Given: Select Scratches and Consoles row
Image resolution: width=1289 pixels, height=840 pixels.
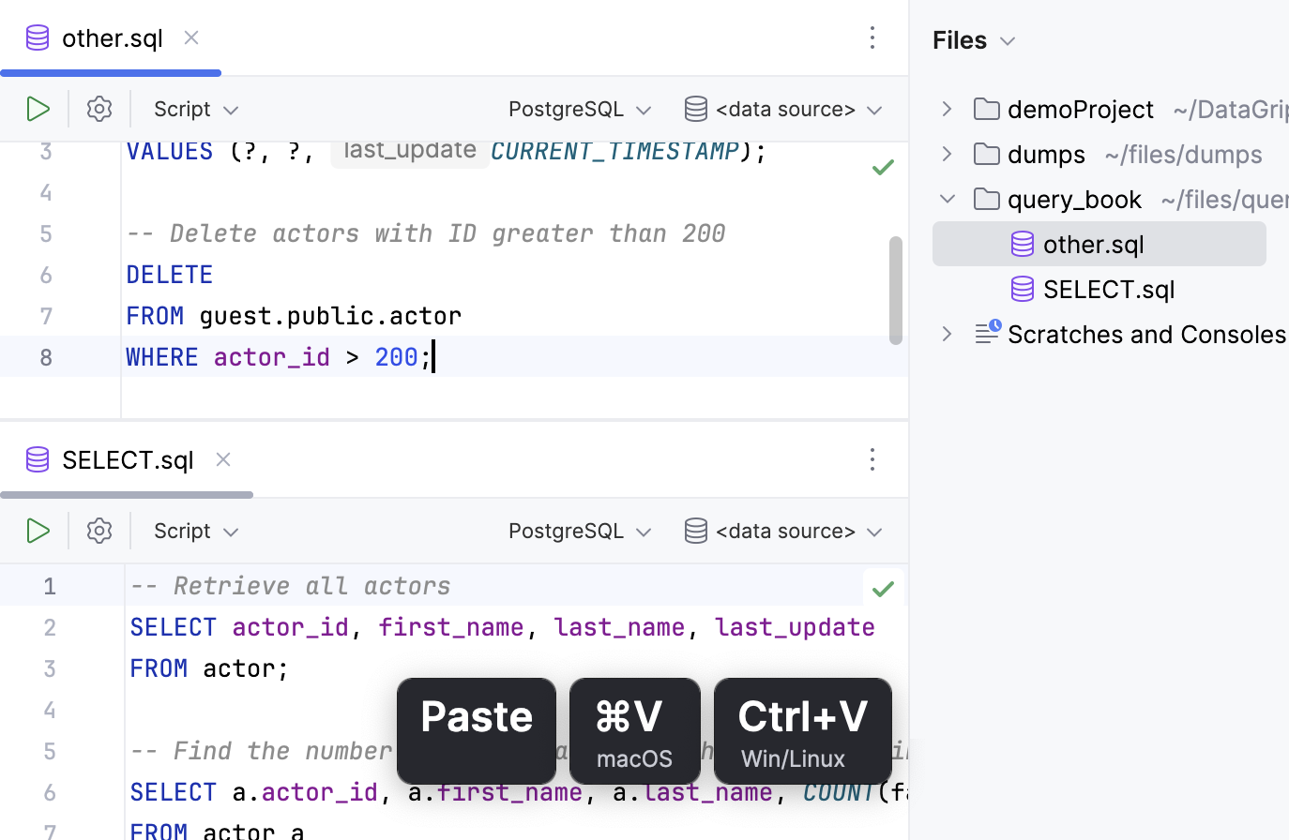Looking at the screenshot, I should coord(1111,334).
